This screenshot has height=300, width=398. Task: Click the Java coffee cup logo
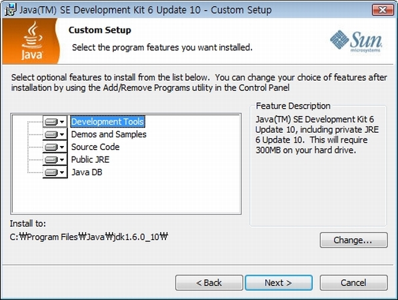(31, 41)
